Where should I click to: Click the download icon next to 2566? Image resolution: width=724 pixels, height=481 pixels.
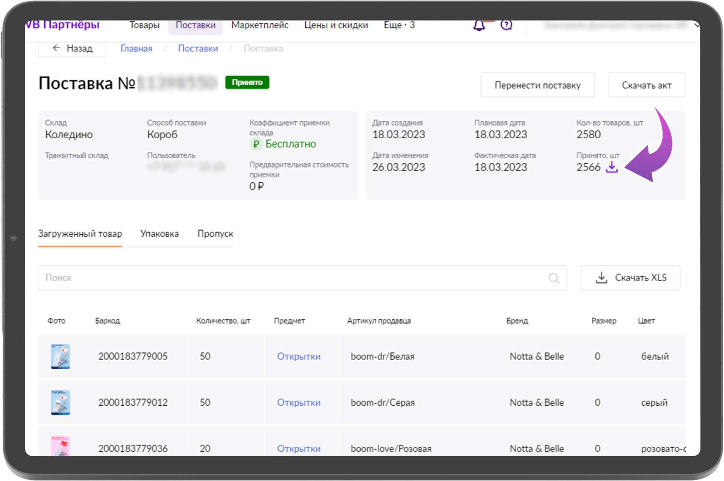click(x=612, y=167)
